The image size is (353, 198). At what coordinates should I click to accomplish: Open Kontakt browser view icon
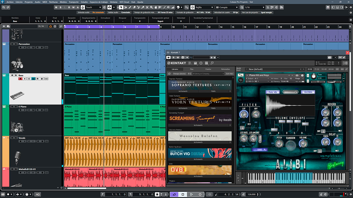pyautogui.click(x=190, y=63)
